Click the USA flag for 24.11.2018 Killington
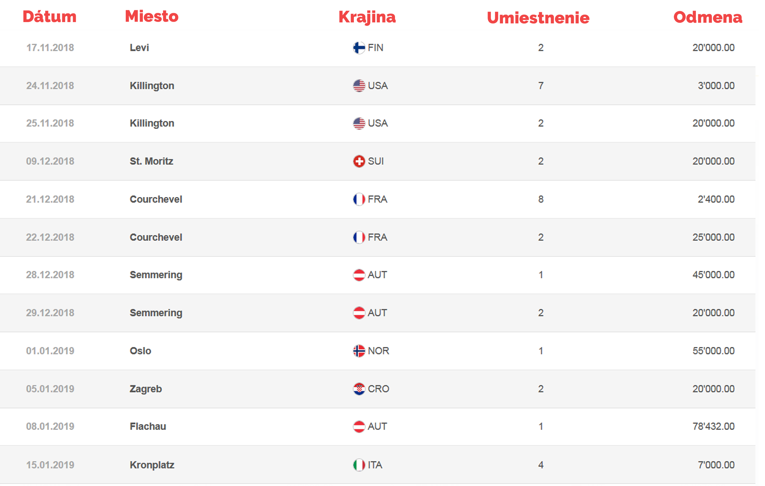The image size is (765, 486). (359, 86)
